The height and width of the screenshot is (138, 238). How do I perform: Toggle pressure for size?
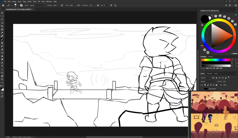tap(111, 5)
